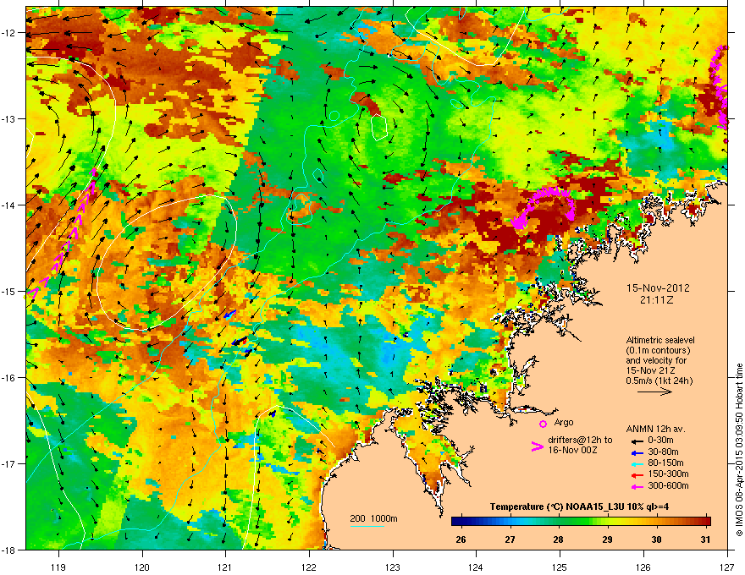This screenshot has height=575, width=745.
Task: Click the color bar value 31
Action: point(705,539)
